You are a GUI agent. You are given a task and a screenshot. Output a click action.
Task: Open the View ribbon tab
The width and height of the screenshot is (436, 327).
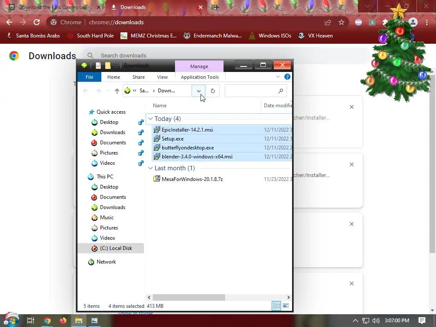[x=162, y=77]
